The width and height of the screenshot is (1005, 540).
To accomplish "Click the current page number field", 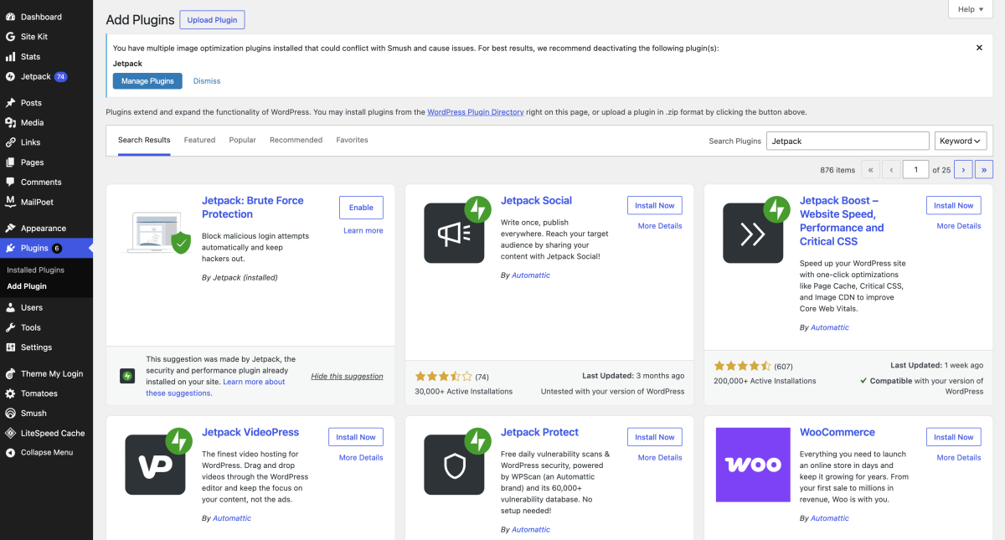I will (x=916, y=170).
